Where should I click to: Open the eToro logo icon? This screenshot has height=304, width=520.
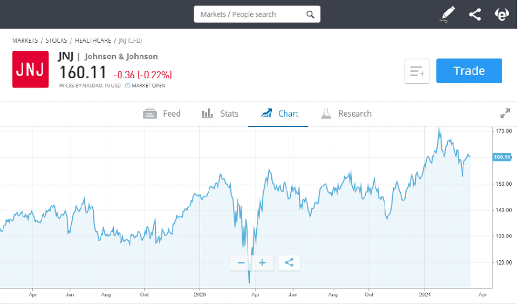coord(502,15)
